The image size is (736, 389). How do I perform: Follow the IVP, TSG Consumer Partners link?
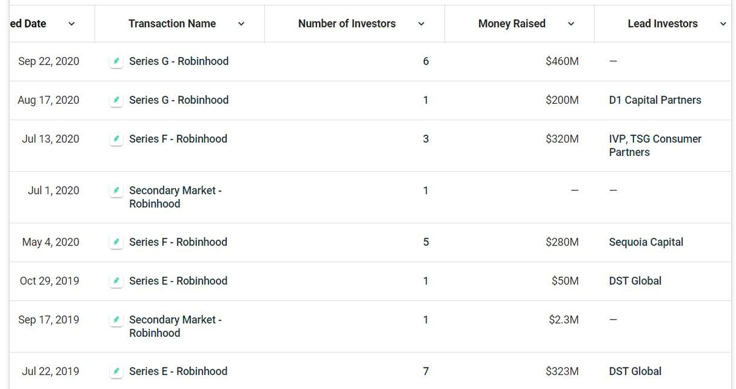tap(655, 145)
